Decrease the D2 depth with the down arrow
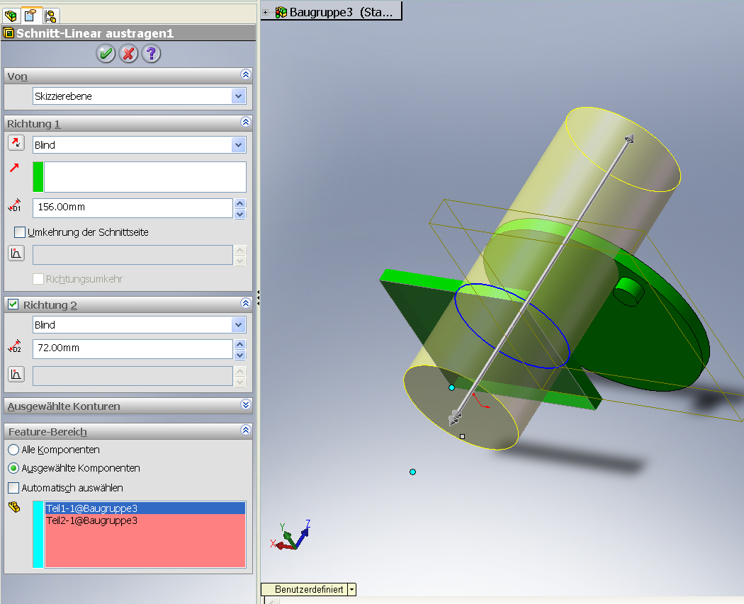This screenshot has height=604, width=744. tap(240, 355)
